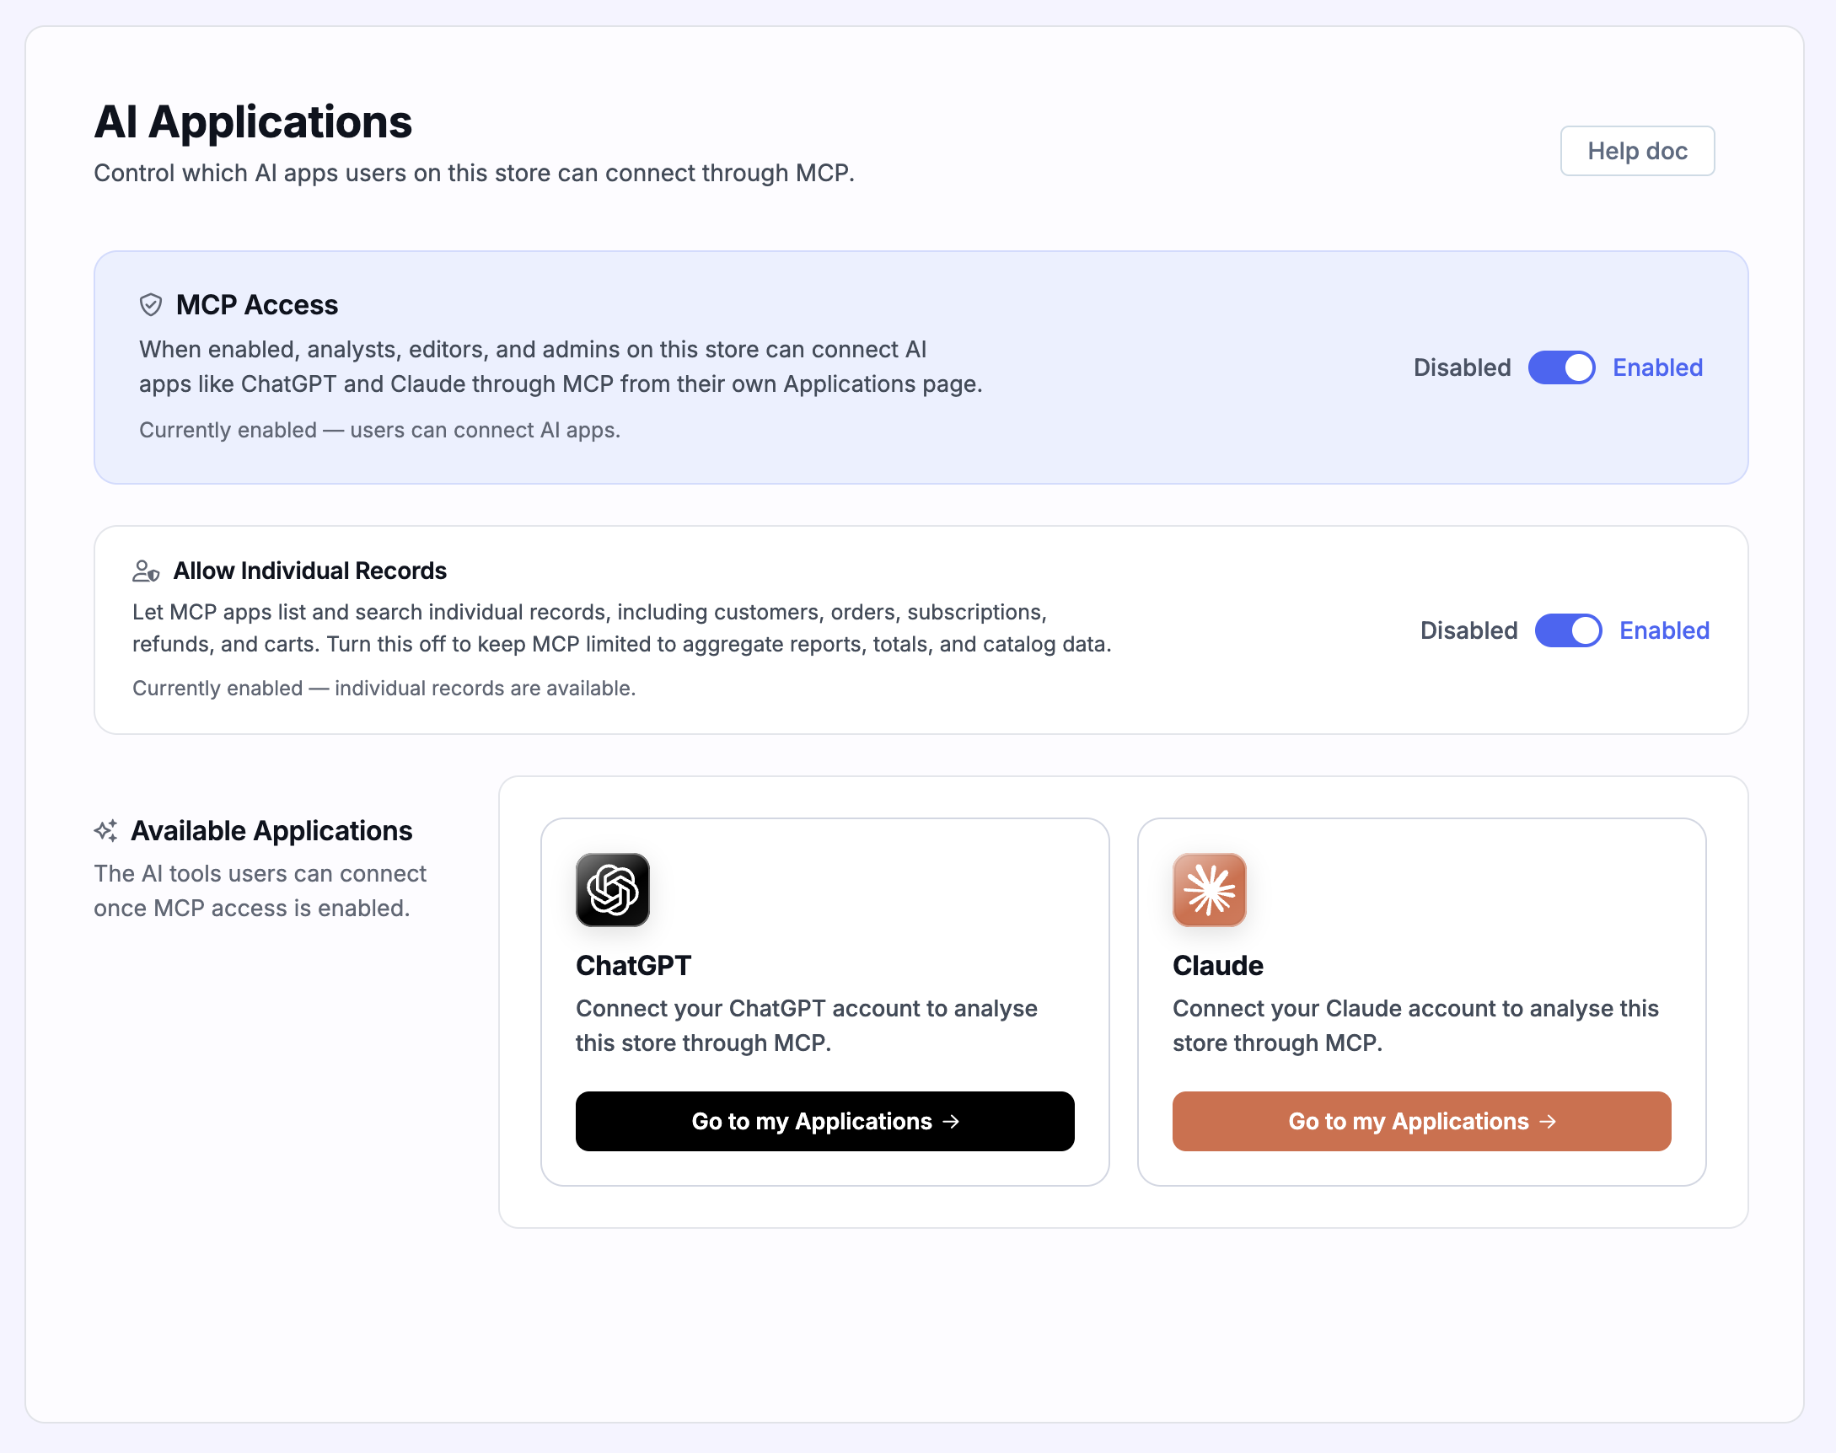Image resolution: width=1836 pixels, height=1453 pixels.
Task: Toggle the MCP Access switch
Action: (1561, 367)
